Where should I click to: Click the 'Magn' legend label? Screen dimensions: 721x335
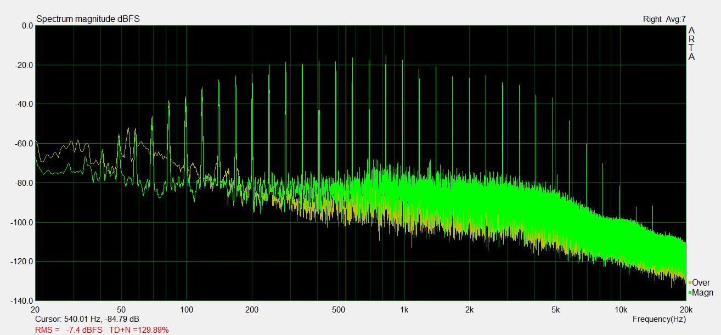click(x=703, y=293)
